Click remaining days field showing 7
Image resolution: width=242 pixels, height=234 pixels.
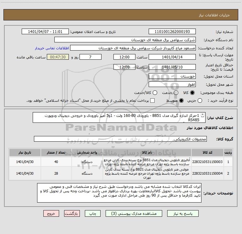pos(91,57)
